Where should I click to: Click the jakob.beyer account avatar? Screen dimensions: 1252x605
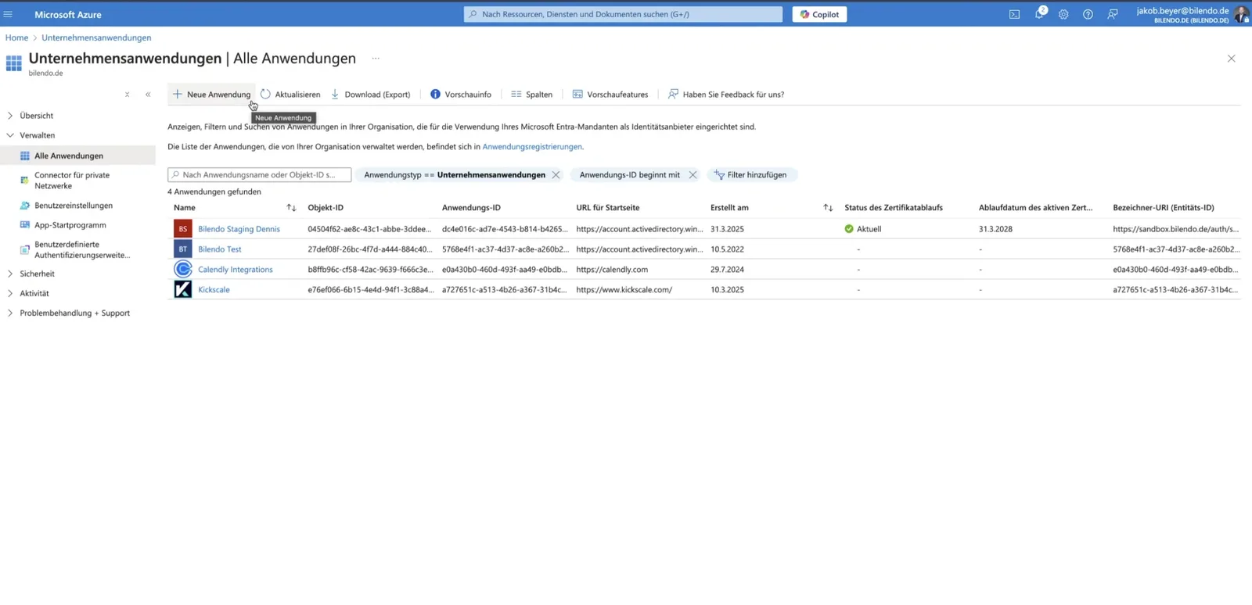point(1241,14)
